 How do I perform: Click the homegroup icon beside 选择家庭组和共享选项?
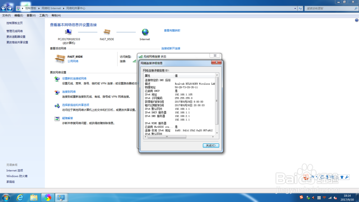click(57, 106)
